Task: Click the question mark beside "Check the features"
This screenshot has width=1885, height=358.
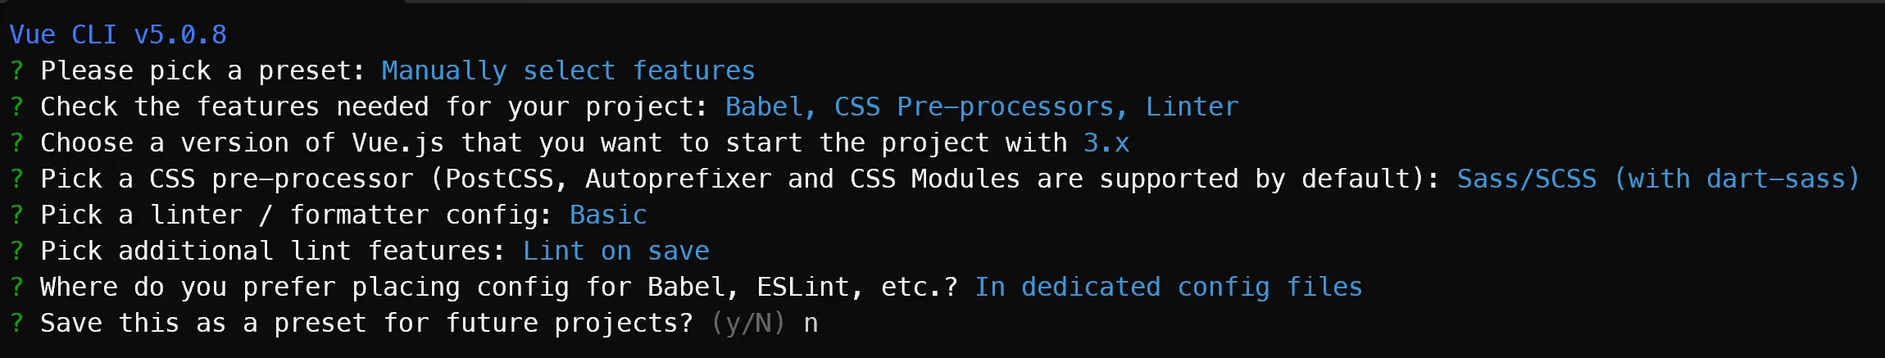Action: (16, 106)
